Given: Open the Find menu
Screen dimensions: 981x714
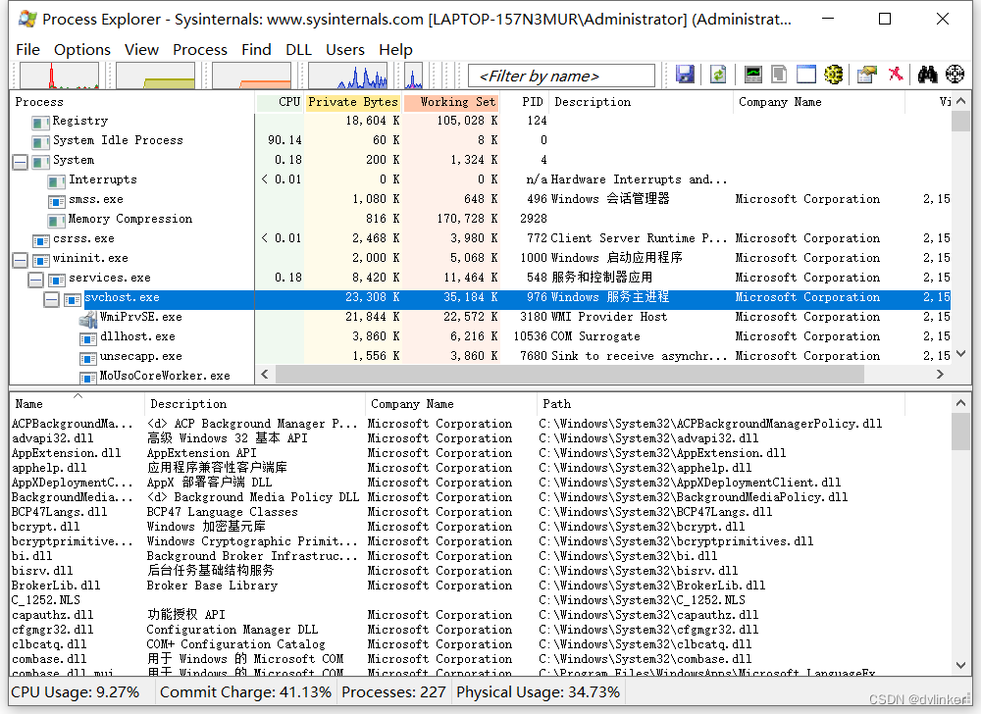Looking at the screenshot, I should [256, 49].
